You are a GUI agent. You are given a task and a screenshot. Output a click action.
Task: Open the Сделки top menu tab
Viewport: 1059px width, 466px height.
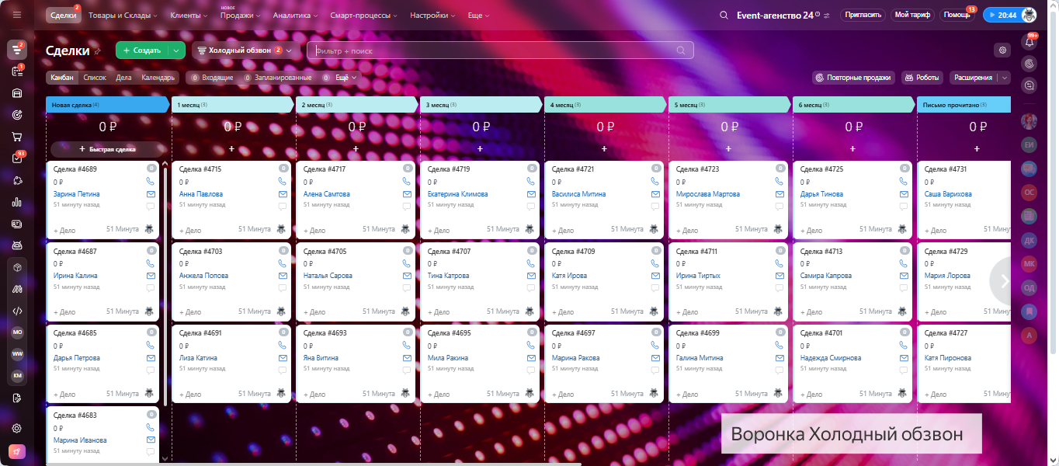pyautogui.click(x=63, y=15)
